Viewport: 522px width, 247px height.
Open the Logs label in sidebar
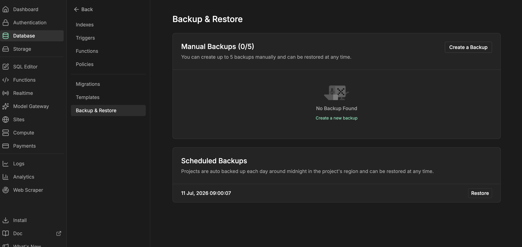(19, 164)
